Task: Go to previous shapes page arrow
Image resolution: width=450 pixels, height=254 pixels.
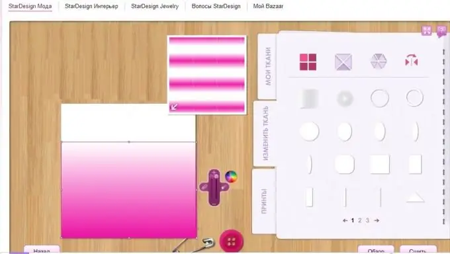Action: [x=345, y=220]
